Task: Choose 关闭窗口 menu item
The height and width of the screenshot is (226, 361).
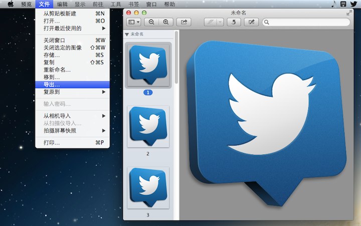Action: 73,40
